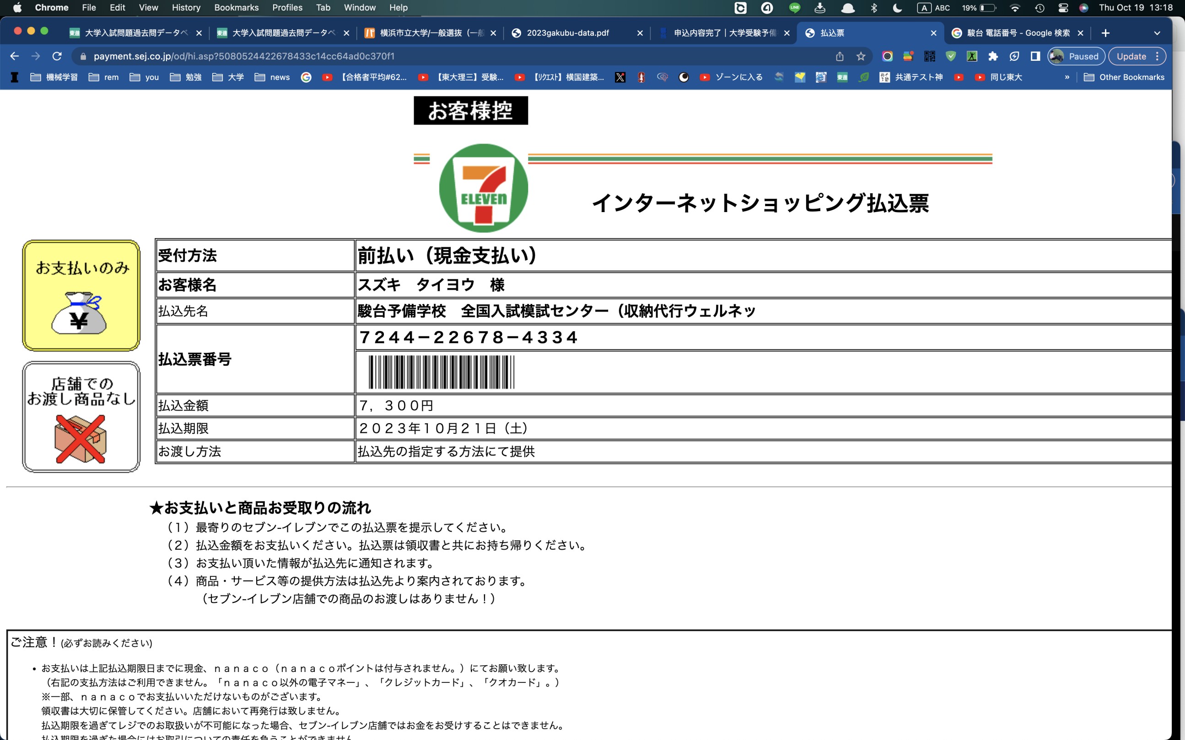Click the payment slip barcode image
Image resolution: width=1185 pixels, height=740 pixels.
point(442,372)
